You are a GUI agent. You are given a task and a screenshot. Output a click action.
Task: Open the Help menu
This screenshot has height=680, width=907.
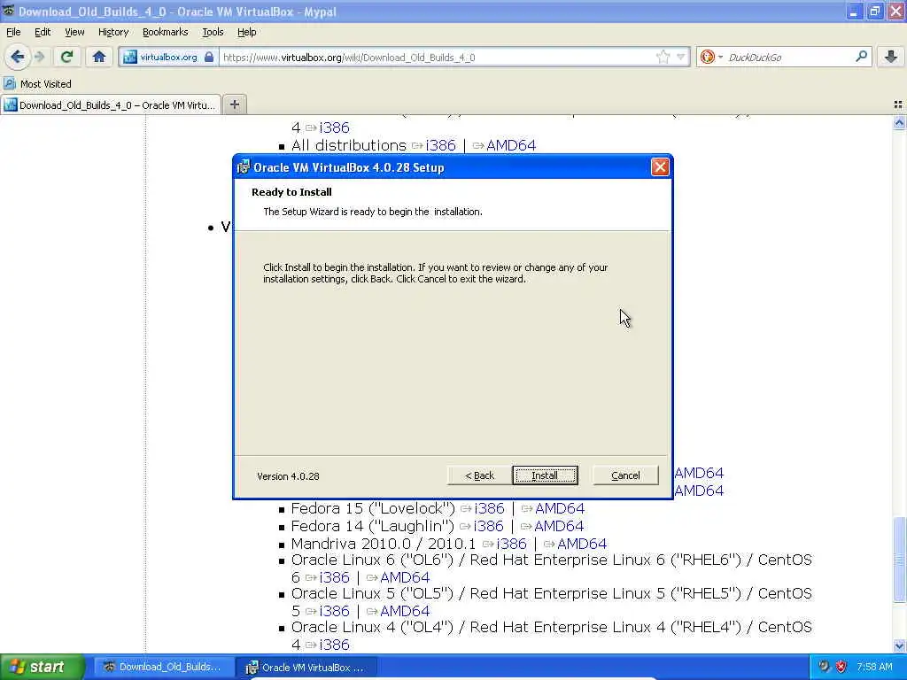[246, 33]
